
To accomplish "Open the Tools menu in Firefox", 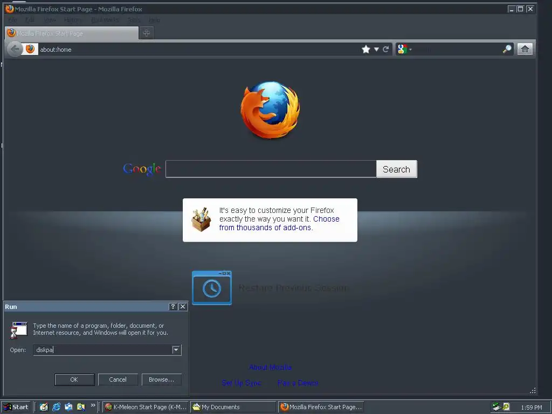I will point(134,20).
